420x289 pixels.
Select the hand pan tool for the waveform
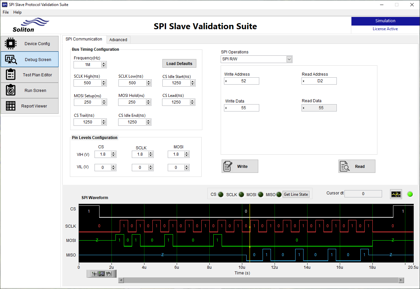coord(109,273)
